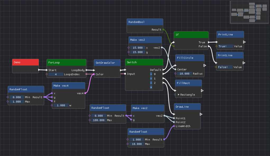
Task: Click the Switch case 1 output pin
Action: (x=163, y=78)
